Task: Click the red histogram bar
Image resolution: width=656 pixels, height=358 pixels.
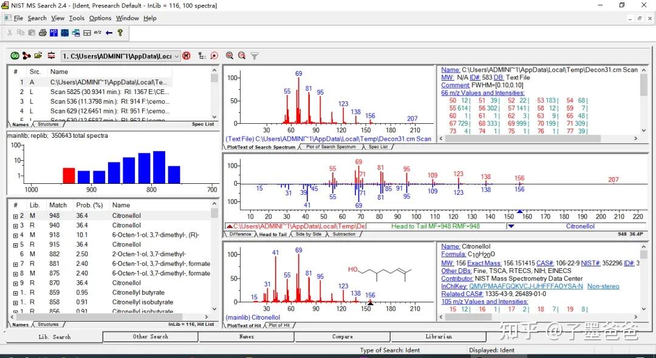Action: tap(69, 175)
